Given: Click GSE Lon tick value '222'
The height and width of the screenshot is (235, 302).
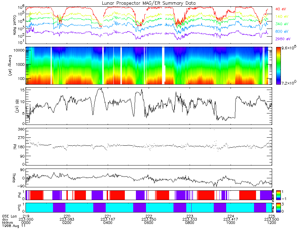Looking at the screenshot, I should click(149, 216).
